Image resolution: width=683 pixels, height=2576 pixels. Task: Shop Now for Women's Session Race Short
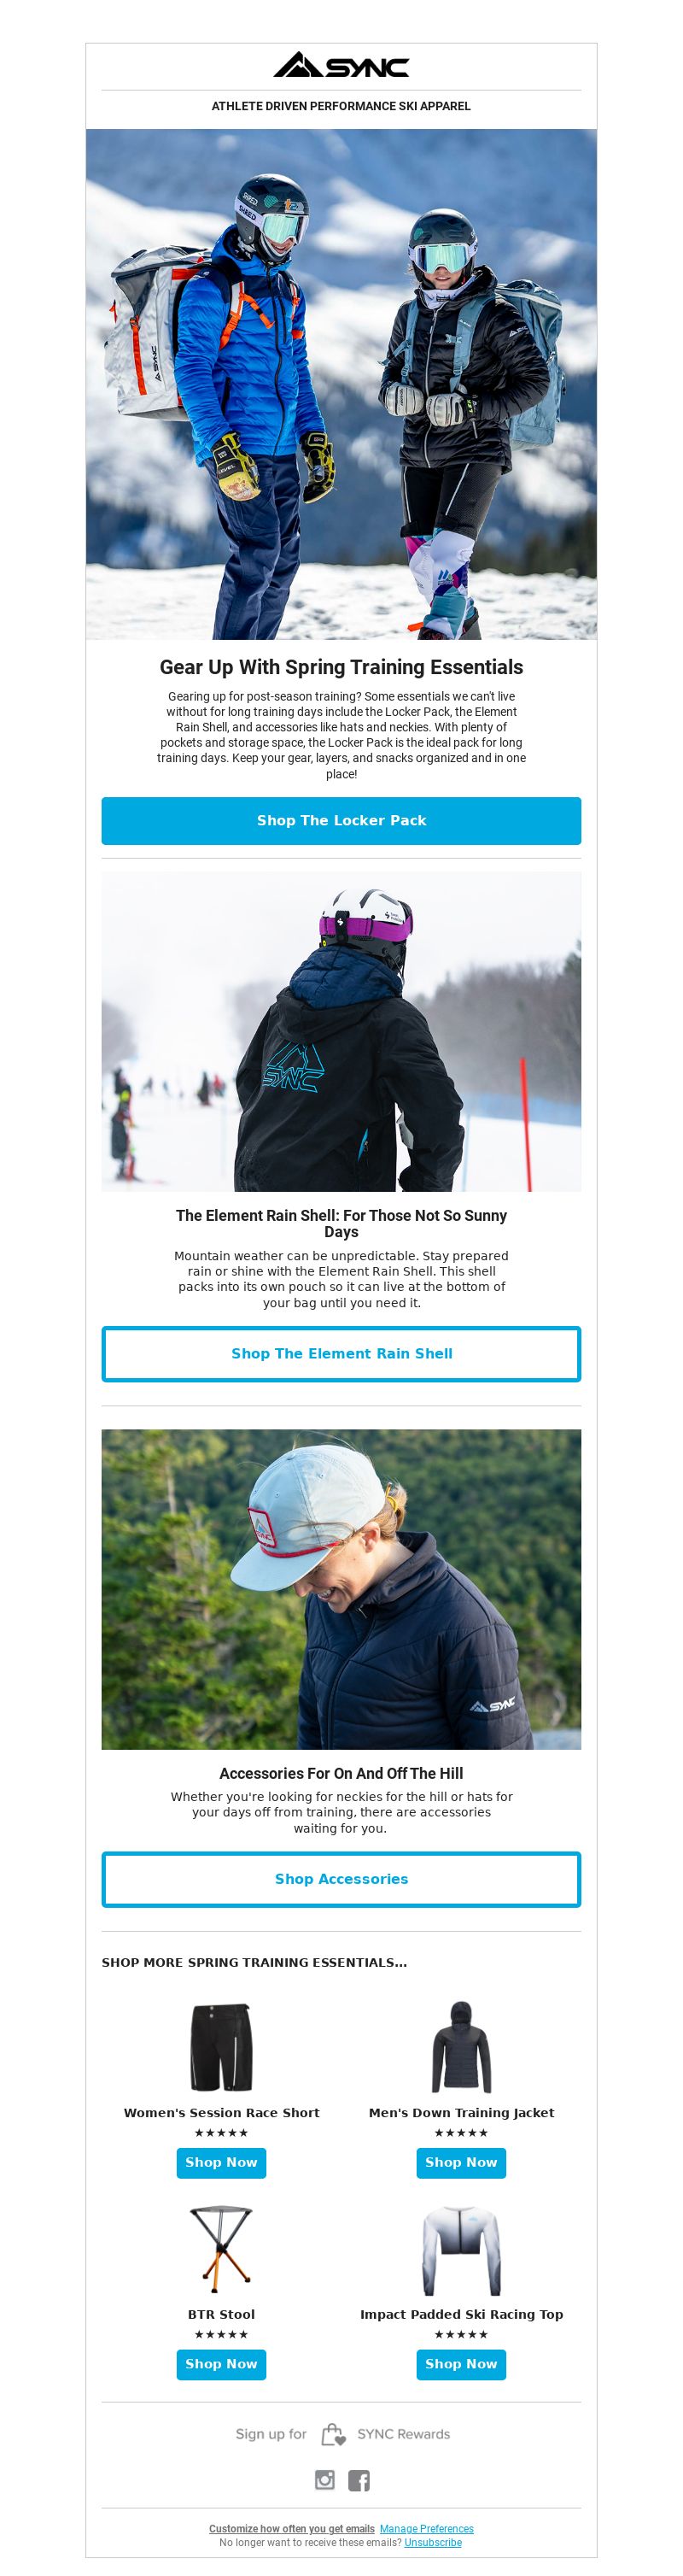pyautogui.click(x=222, y=2162)
